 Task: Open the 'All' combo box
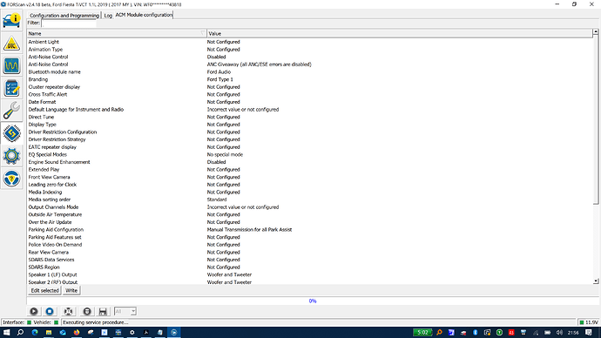point(125,311)
